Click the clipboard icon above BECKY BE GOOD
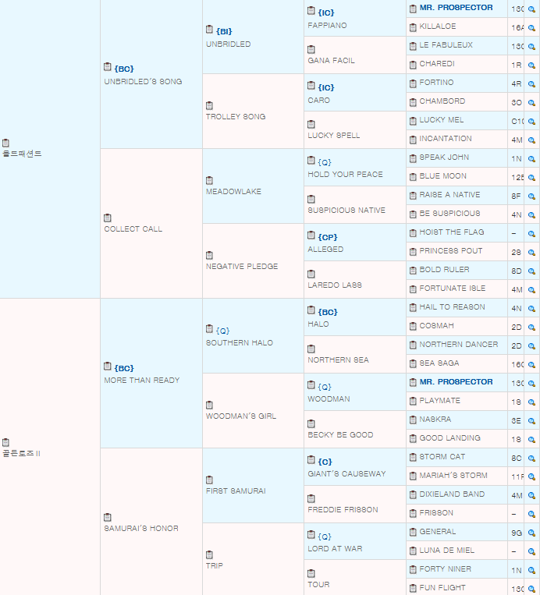Screen dimensions: 540x595 click(x=311, y=423)
